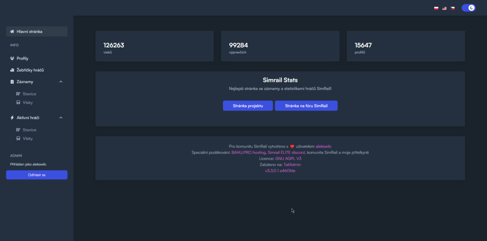The height and width of the screenshot is (241, 487).
Task: Click the people icon next to Profily
Action: point(12,58)
